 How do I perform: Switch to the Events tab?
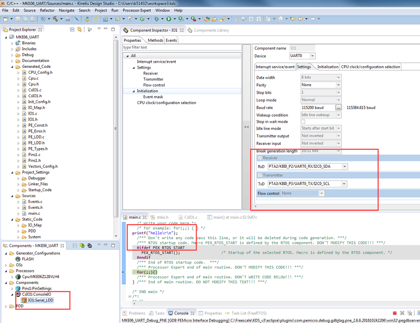click(x=171, y=40)
